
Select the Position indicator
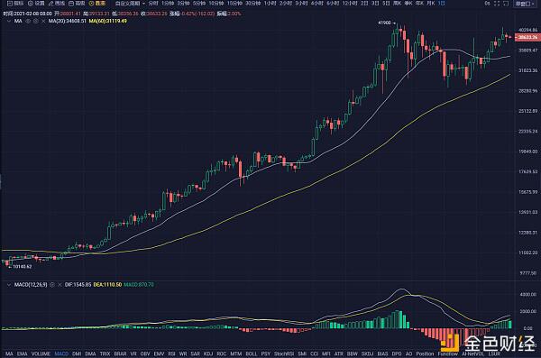tap(425, 353)
